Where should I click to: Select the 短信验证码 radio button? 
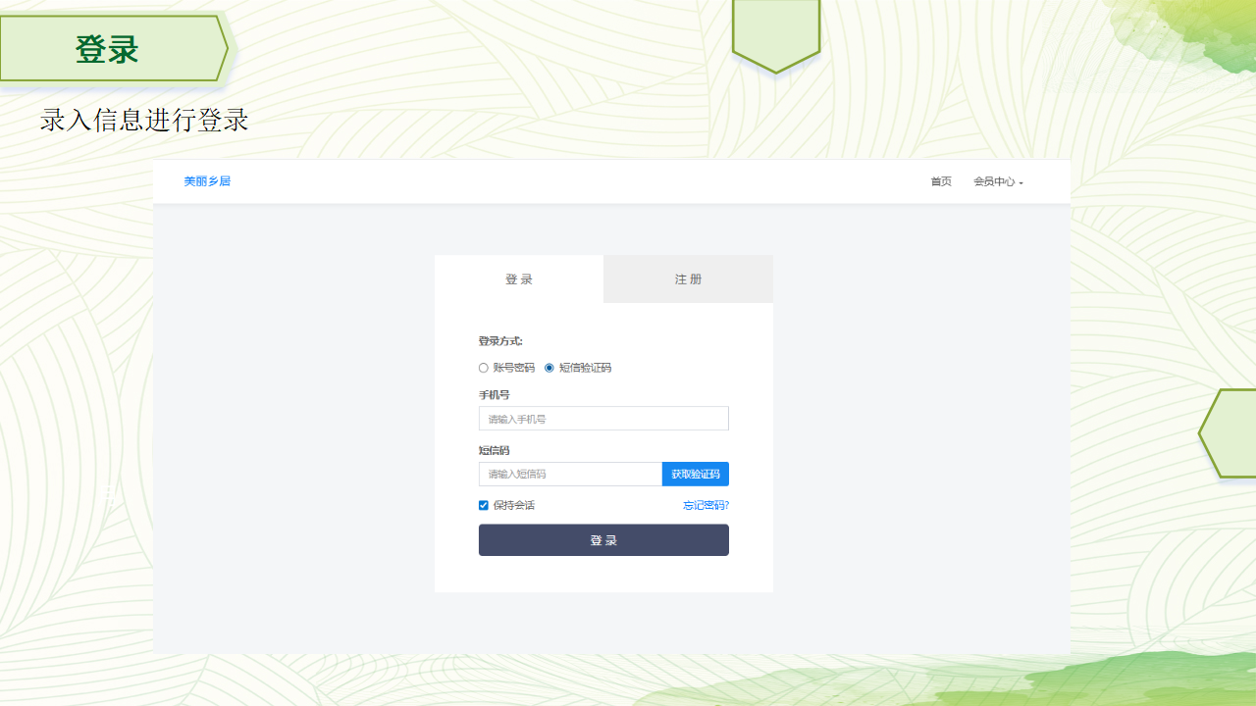click(x=549, y=368)
